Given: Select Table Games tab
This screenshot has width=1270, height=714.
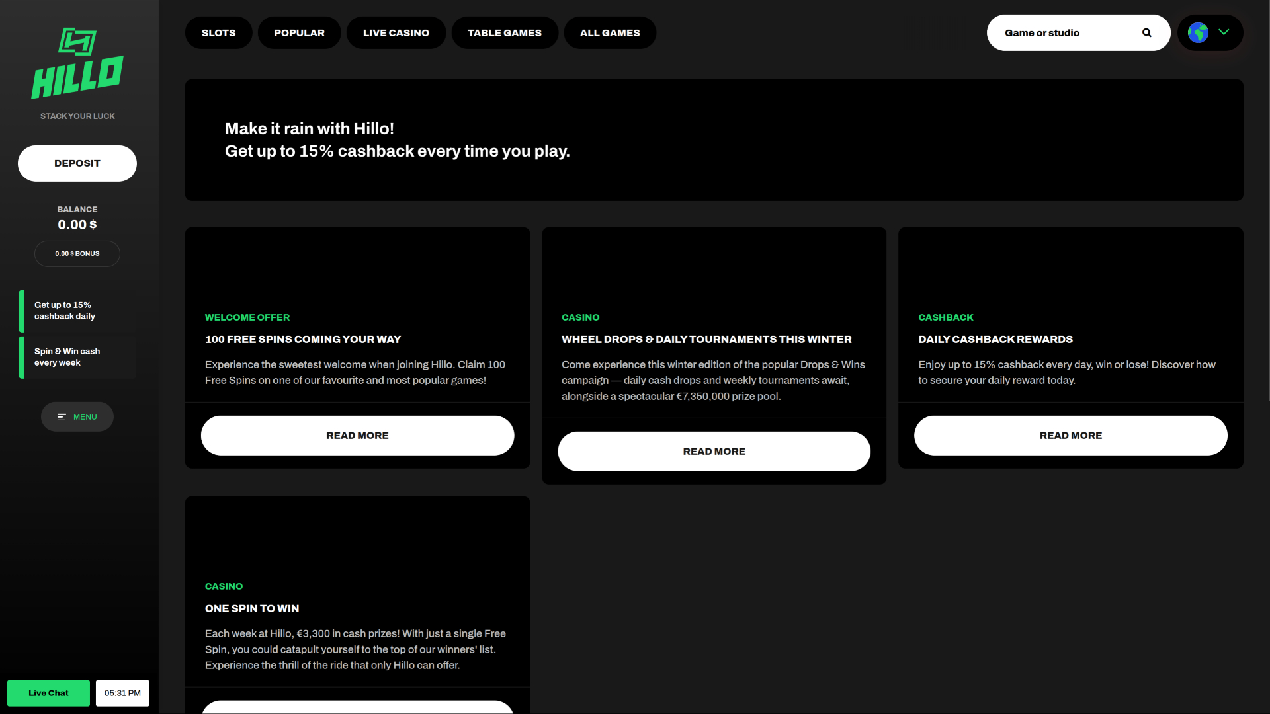Looking at the screenshot, I should (x=504, y=33).
